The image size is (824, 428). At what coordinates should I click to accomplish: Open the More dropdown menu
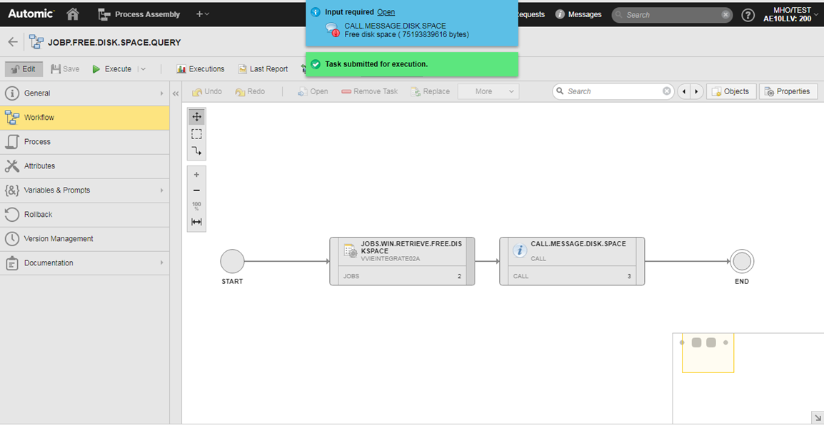[x=488, y=91]
